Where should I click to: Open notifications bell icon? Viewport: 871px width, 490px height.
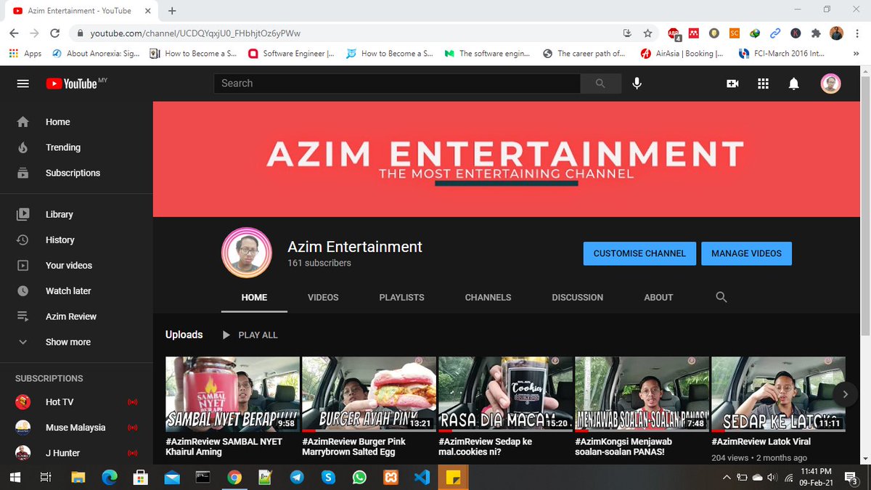[793, 83]
